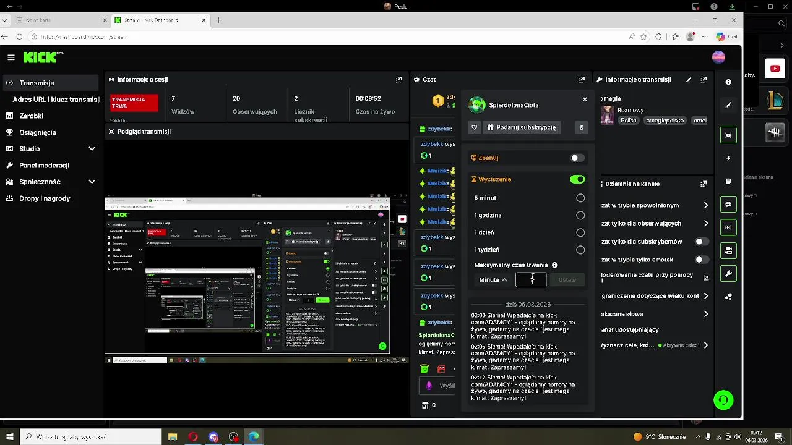The image size is (792, 445).
Task: Click the Windows taskbar search box
Action: pos(90,437)
